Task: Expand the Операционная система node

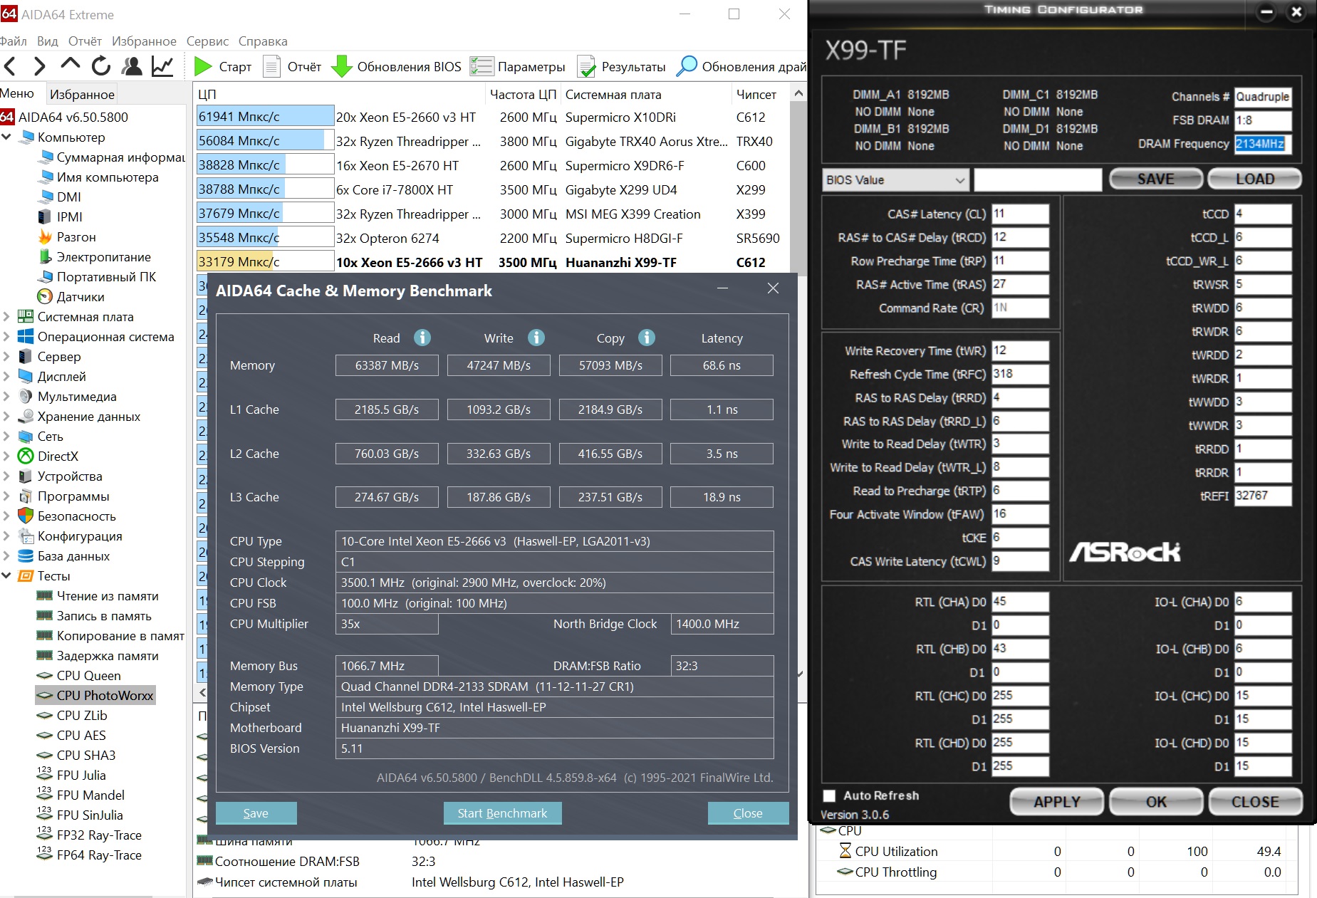Action: [x=6, y=337]
